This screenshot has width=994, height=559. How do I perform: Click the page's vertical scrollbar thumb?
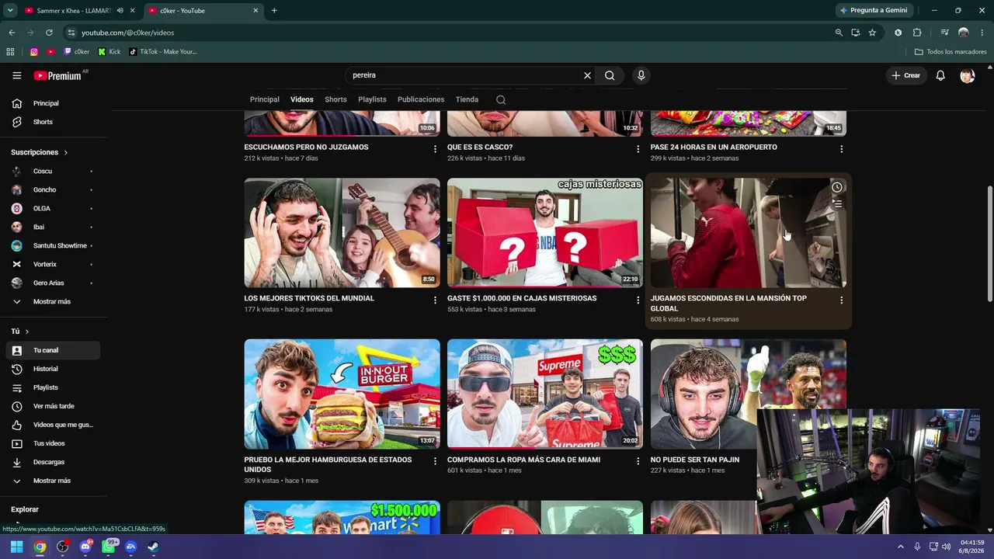(989, 244)
